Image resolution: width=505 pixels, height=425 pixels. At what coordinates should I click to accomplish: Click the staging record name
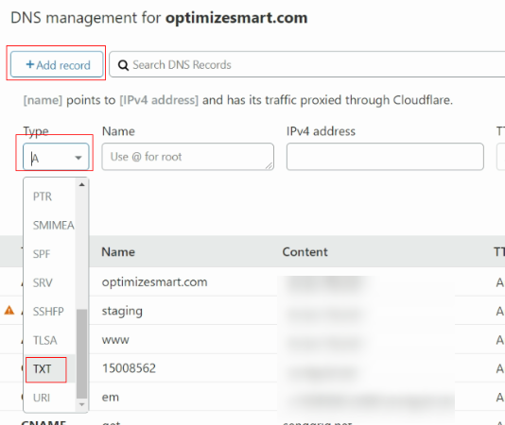[122, 311]
